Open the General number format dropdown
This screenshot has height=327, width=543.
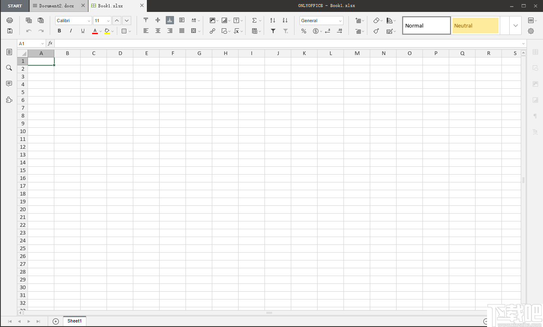coord(321,21)
